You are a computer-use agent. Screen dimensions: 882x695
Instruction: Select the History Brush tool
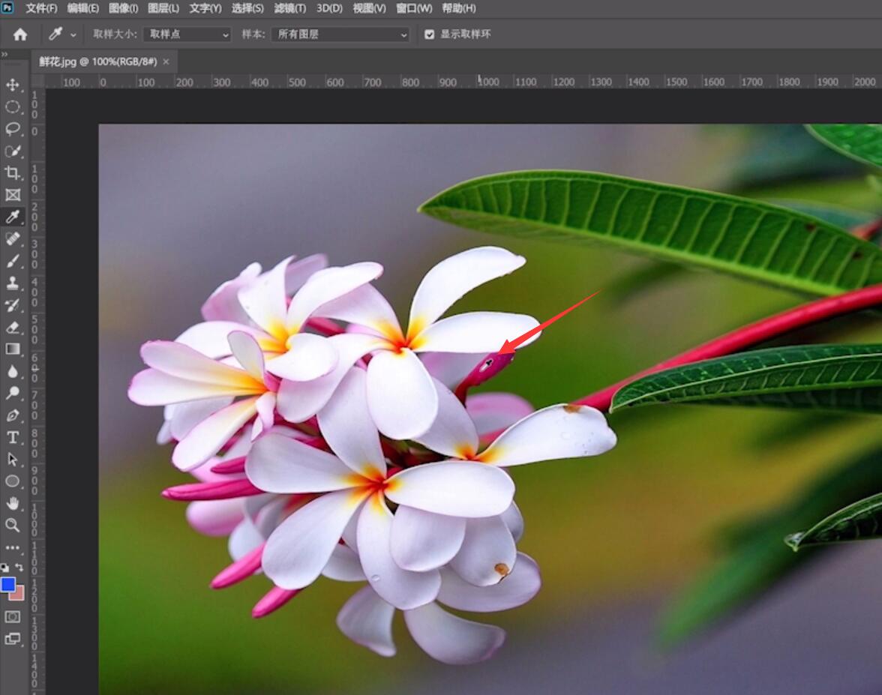point(12,304)
